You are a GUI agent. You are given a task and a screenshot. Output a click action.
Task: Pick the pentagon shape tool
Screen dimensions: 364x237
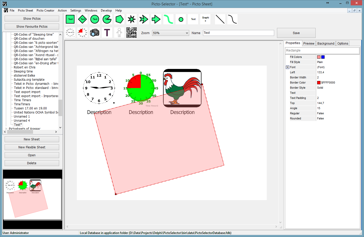point(119,19)
